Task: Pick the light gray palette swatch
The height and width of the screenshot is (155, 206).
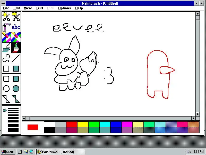Action: pos(61,125)
